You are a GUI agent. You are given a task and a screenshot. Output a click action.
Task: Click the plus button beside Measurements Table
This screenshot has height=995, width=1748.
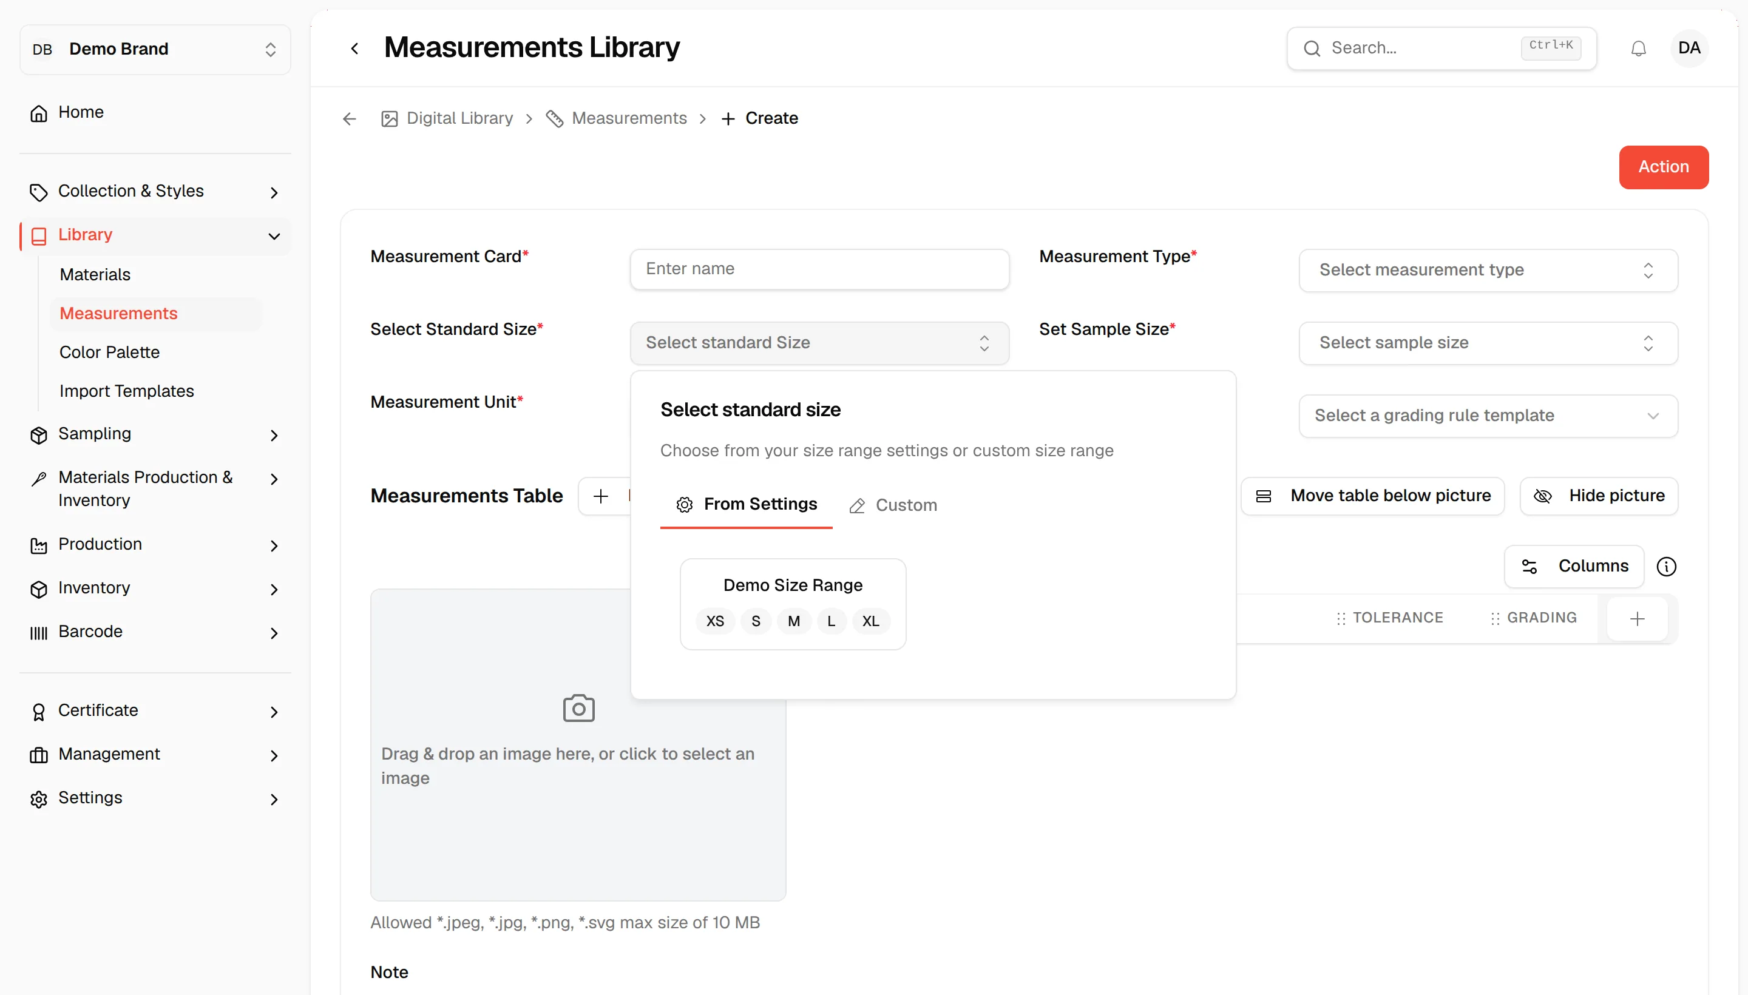tap(601, 496)
